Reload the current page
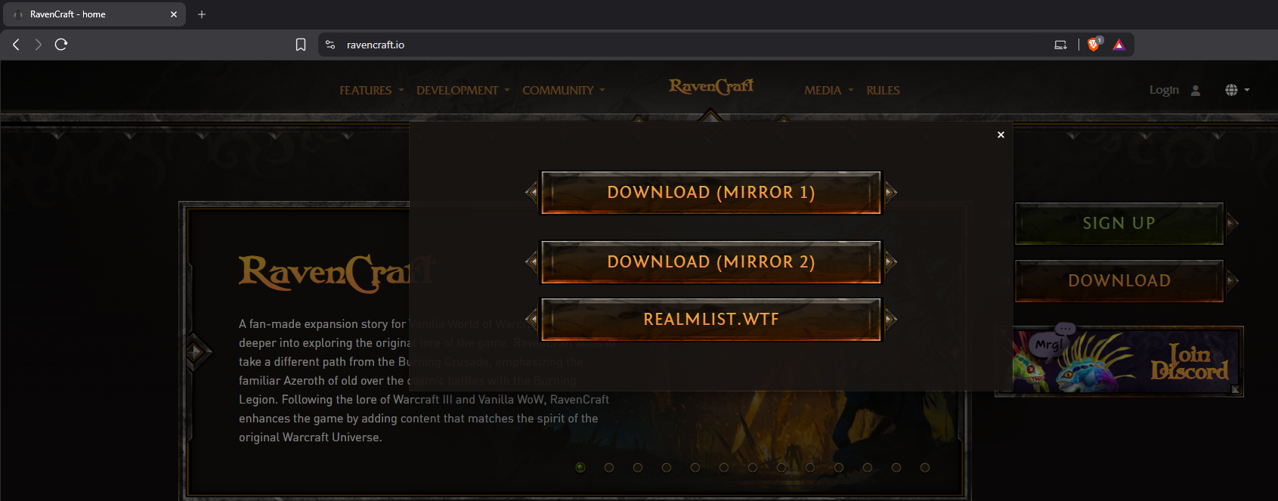The width and height of the screenshot is (1278, 501). click(61, 45)
